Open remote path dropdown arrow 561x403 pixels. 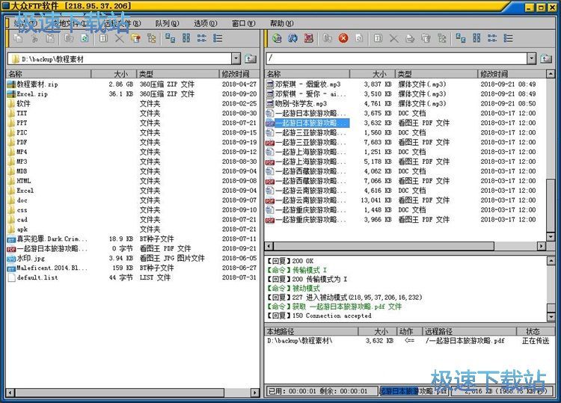(532, 58)
